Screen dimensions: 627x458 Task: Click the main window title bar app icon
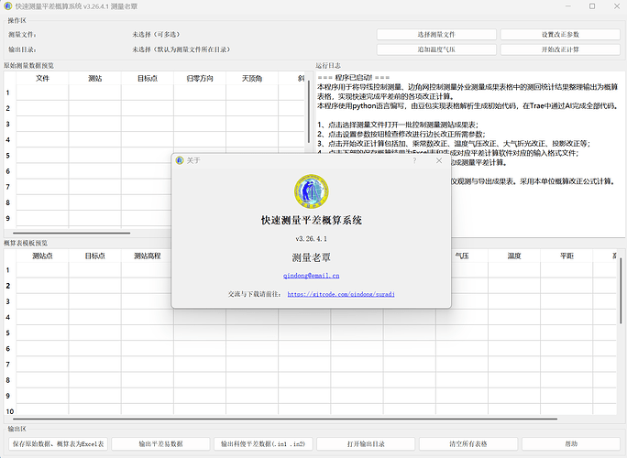(9, 6)
